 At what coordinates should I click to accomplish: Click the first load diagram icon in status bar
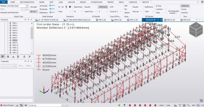point(17,105)
